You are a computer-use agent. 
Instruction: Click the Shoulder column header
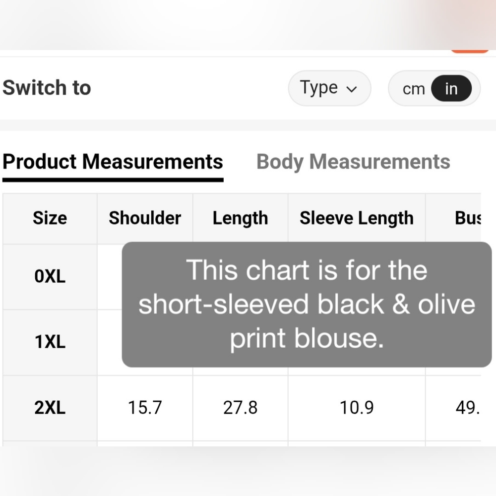(145, 218)
